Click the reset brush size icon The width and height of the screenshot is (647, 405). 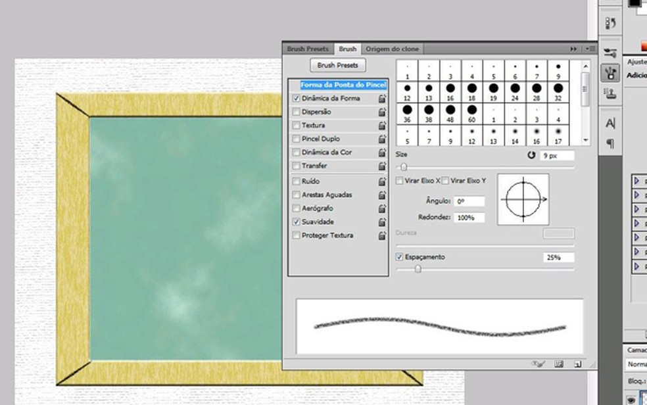531,155
